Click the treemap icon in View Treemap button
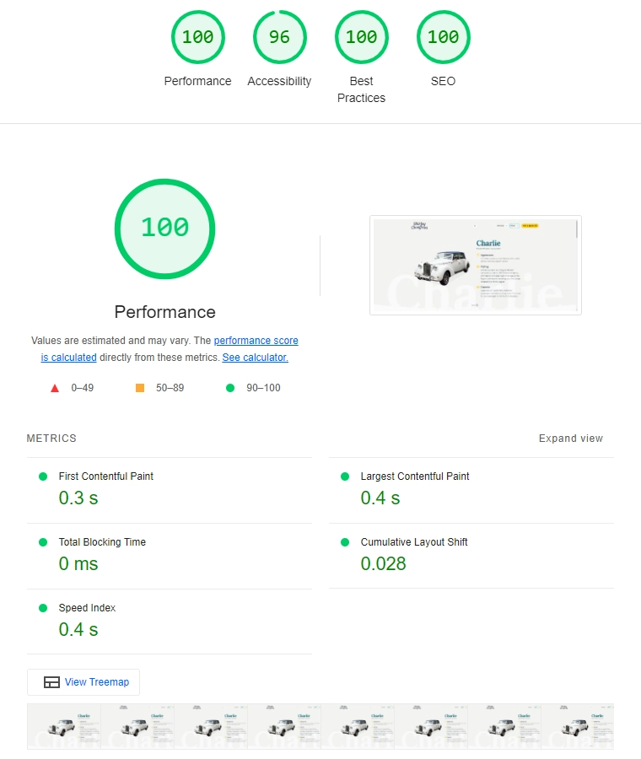The image size is (641, 759). point(51,682)
